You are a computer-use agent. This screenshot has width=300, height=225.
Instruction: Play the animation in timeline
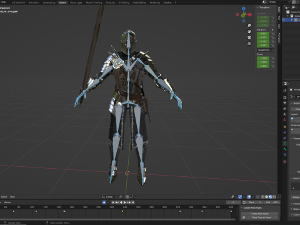point(125,202)
